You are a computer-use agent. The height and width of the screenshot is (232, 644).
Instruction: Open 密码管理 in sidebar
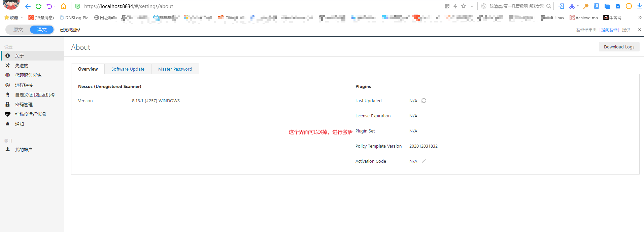(32, 105)
